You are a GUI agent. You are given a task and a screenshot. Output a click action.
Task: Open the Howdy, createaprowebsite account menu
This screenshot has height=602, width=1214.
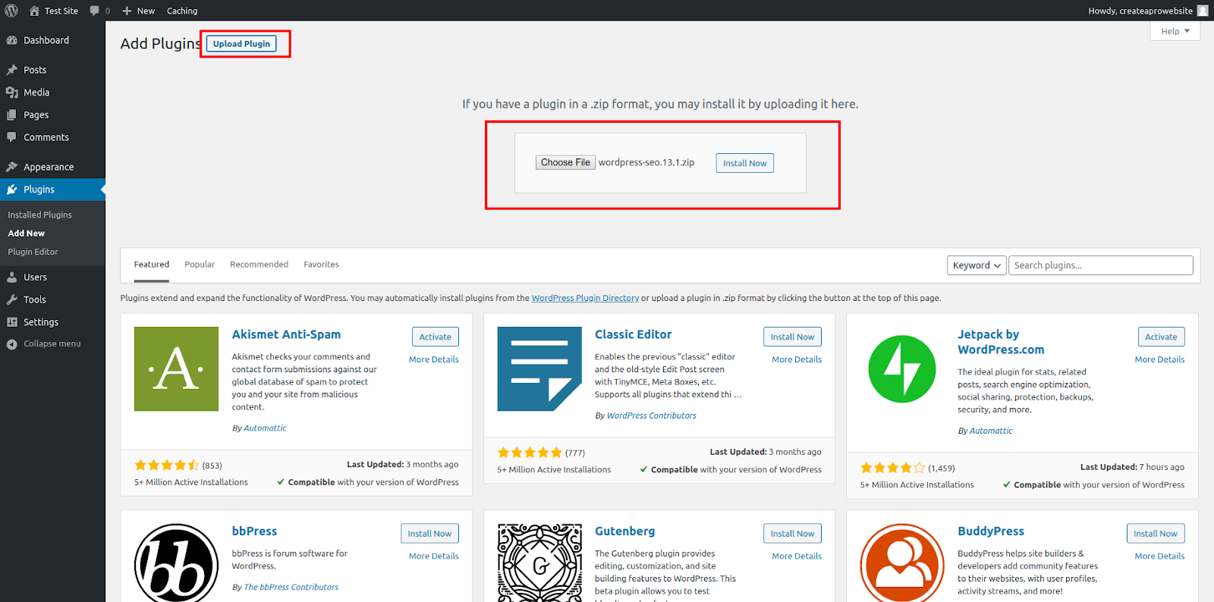click(x=1148, y=11)
